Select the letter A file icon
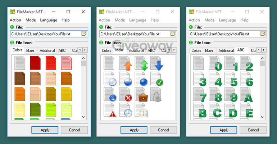Screen dimensions: 277x144 pos(246,95)
